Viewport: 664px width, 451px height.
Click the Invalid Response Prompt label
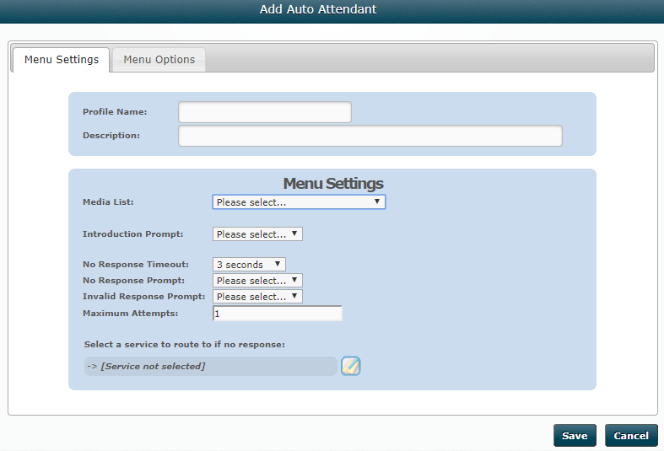pyautogui.click(x=144, y=297)
